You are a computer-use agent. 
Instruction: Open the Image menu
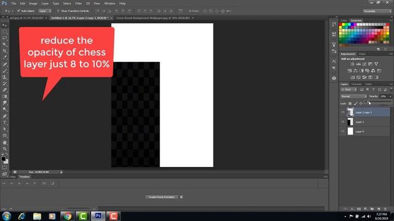tap(33, 4)
